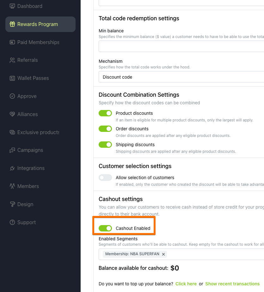264x292 pixels.
Task: Click the Rewards Program gift icon
Action: 12,24
